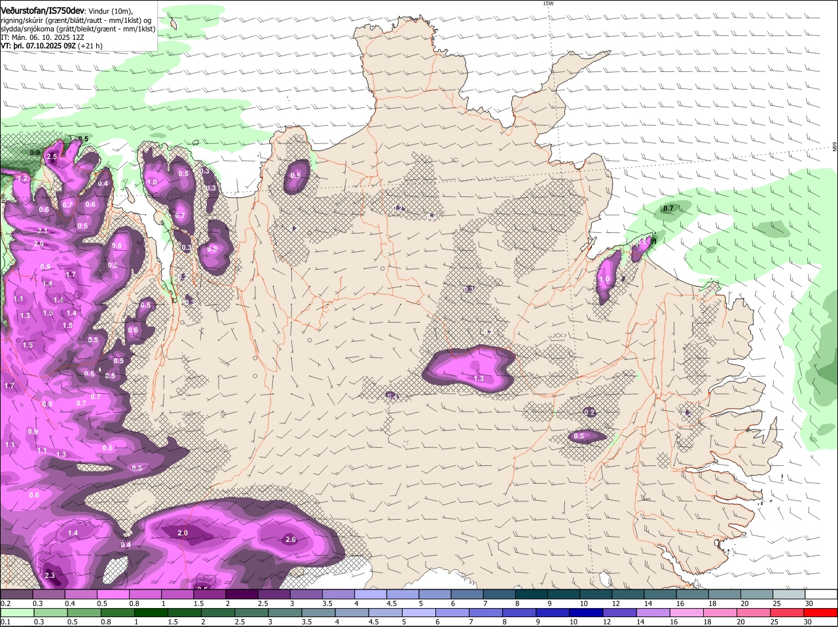Click the 1.3 value in the central purple blob
Screen dimensions: 838x627
479,378
